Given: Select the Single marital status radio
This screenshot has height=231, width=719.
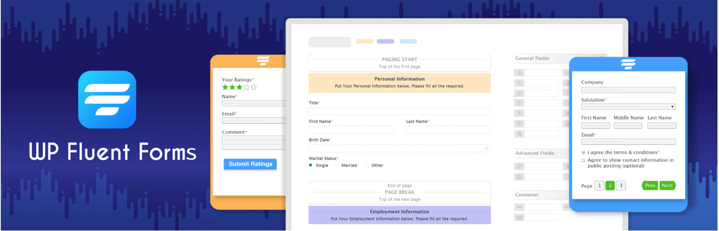Looking at the screenshot, I should (310, 165).
